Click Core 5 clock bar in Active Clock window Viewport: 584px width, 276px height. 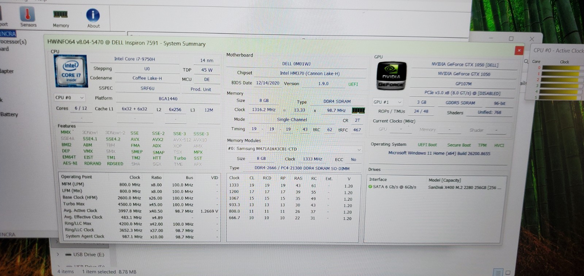click(560, 97)
